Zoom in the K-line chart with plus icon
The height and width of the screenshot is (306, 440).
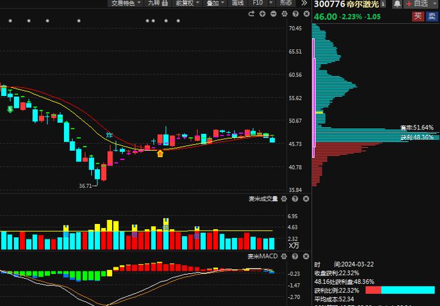[263, 14]
